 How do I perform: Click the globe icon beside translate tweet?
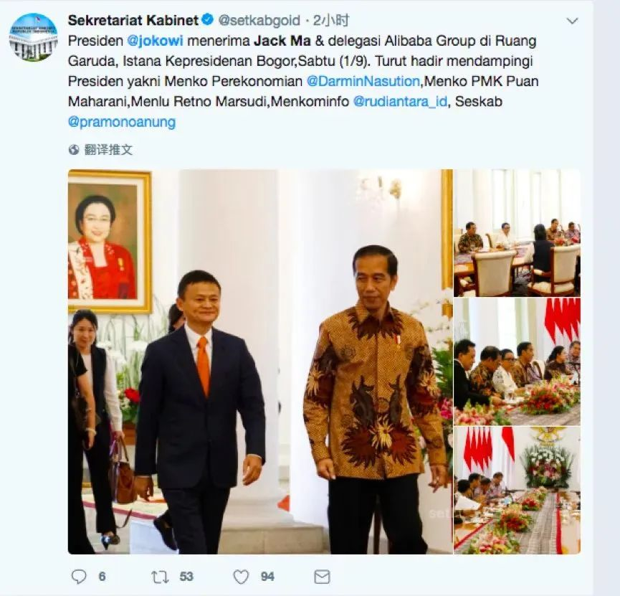point(74,150)
